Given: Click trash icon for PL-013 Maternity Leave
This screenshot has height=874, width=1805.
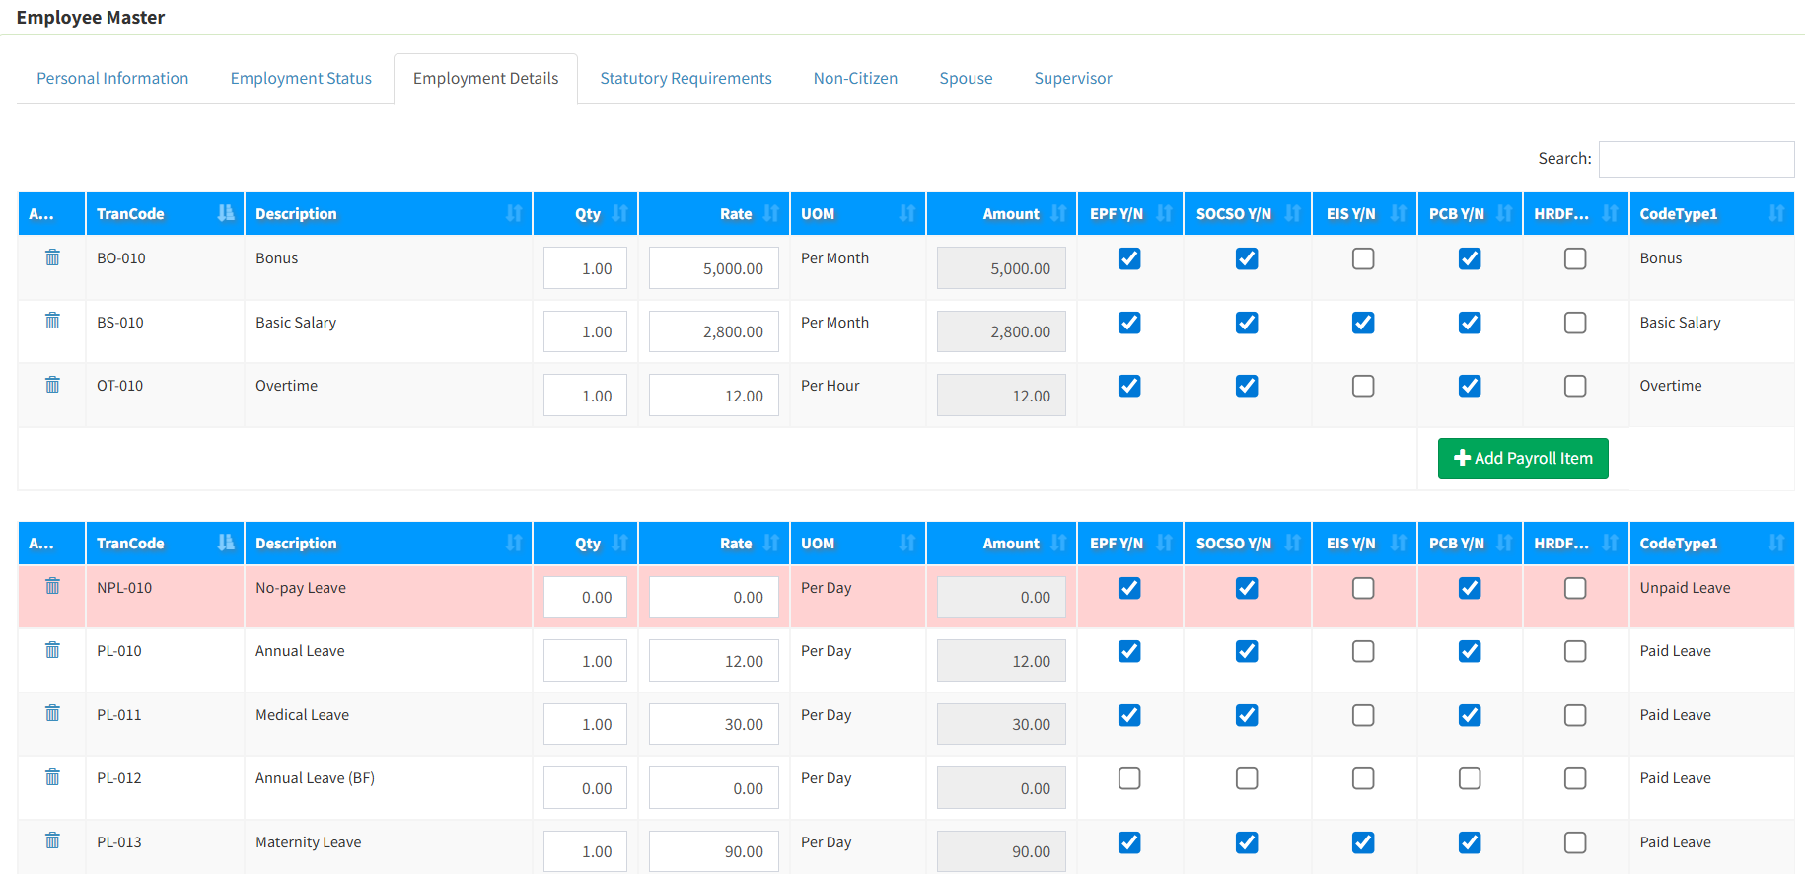Looking at the screenshot, I should 52,840.
